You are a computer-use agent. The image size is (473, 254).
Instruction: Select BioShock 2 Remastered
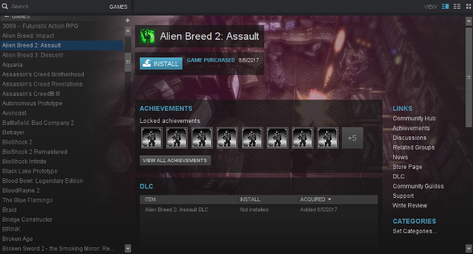[62, 152]
